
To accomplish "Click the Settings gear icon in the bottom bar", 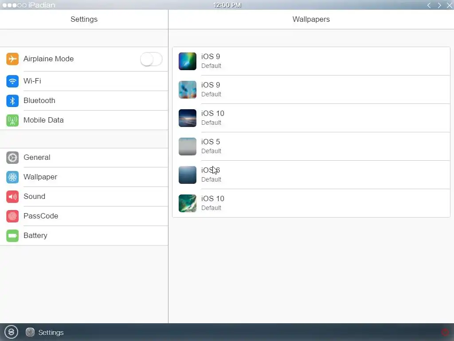I will (30, 332).
